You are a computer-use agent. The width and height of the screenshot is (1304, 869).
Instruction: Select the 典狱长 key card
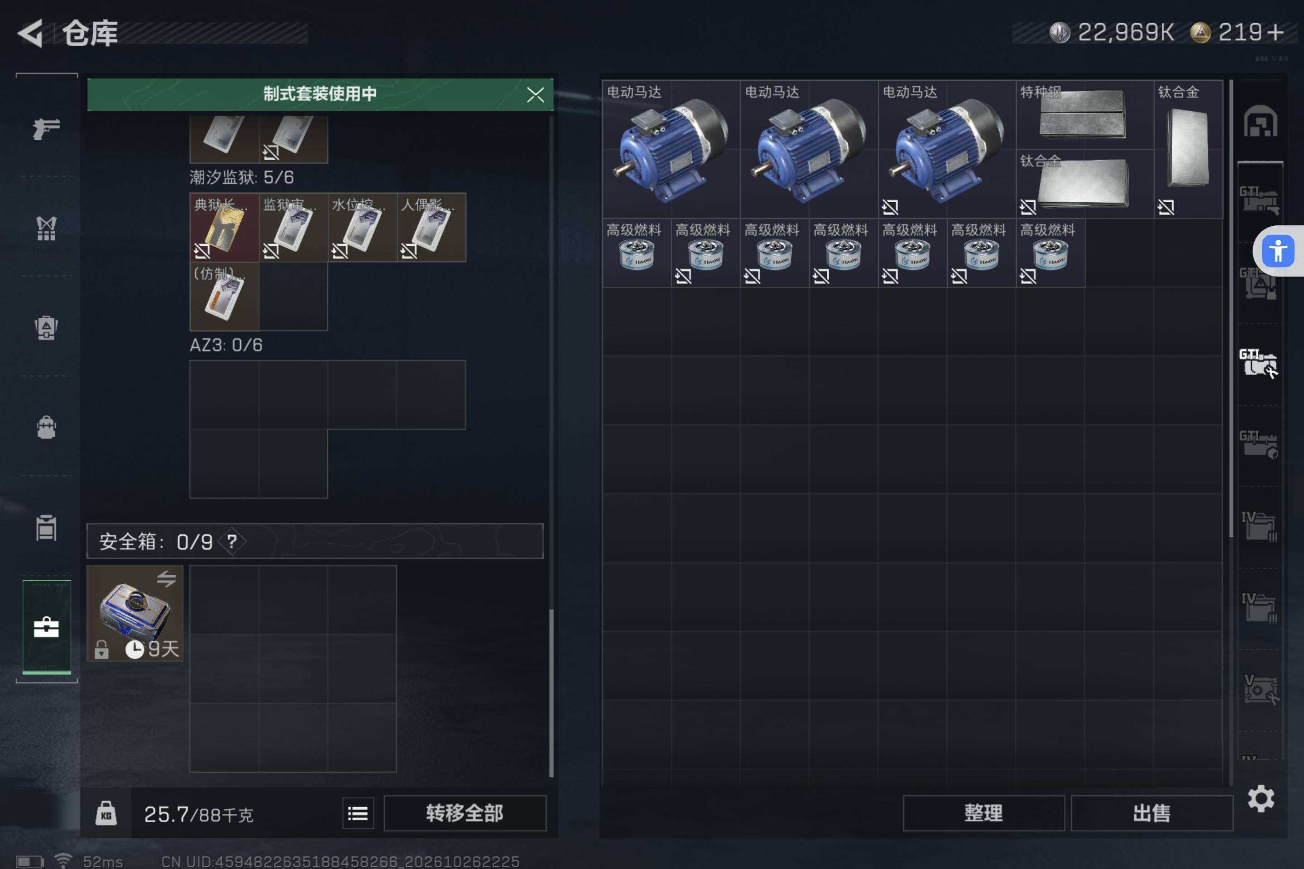point(224,227)
